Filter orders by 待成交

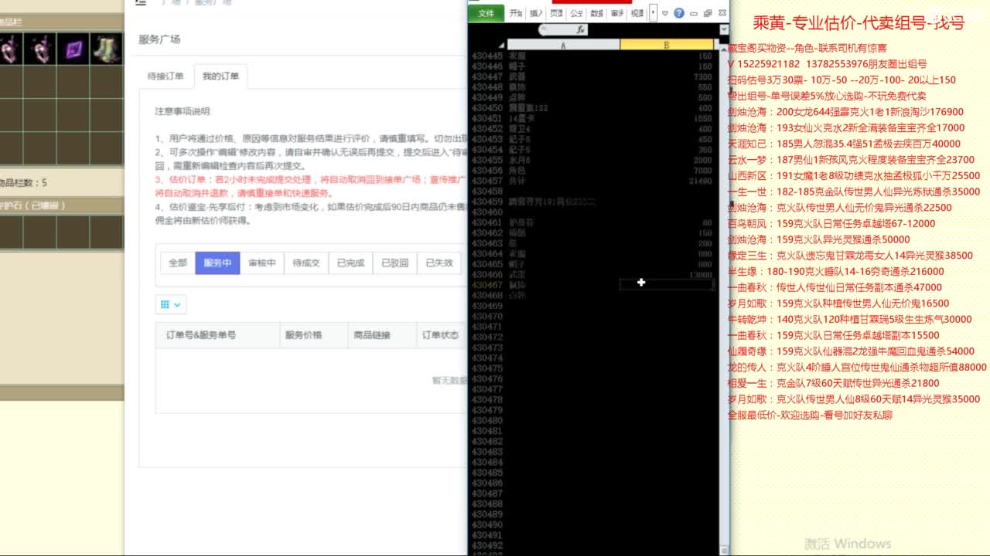point(306,263)
